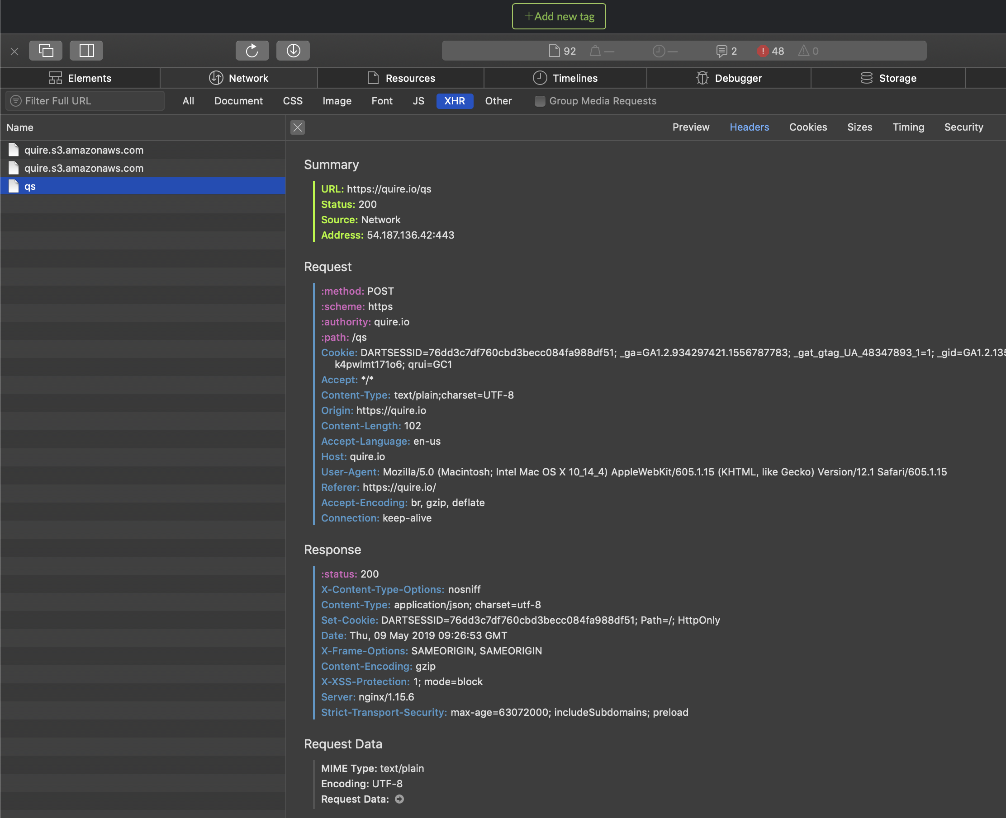Select first quire.s3.amazonaws.com request
Viewport: 1006px width, 818px height.
pos(143,150)
